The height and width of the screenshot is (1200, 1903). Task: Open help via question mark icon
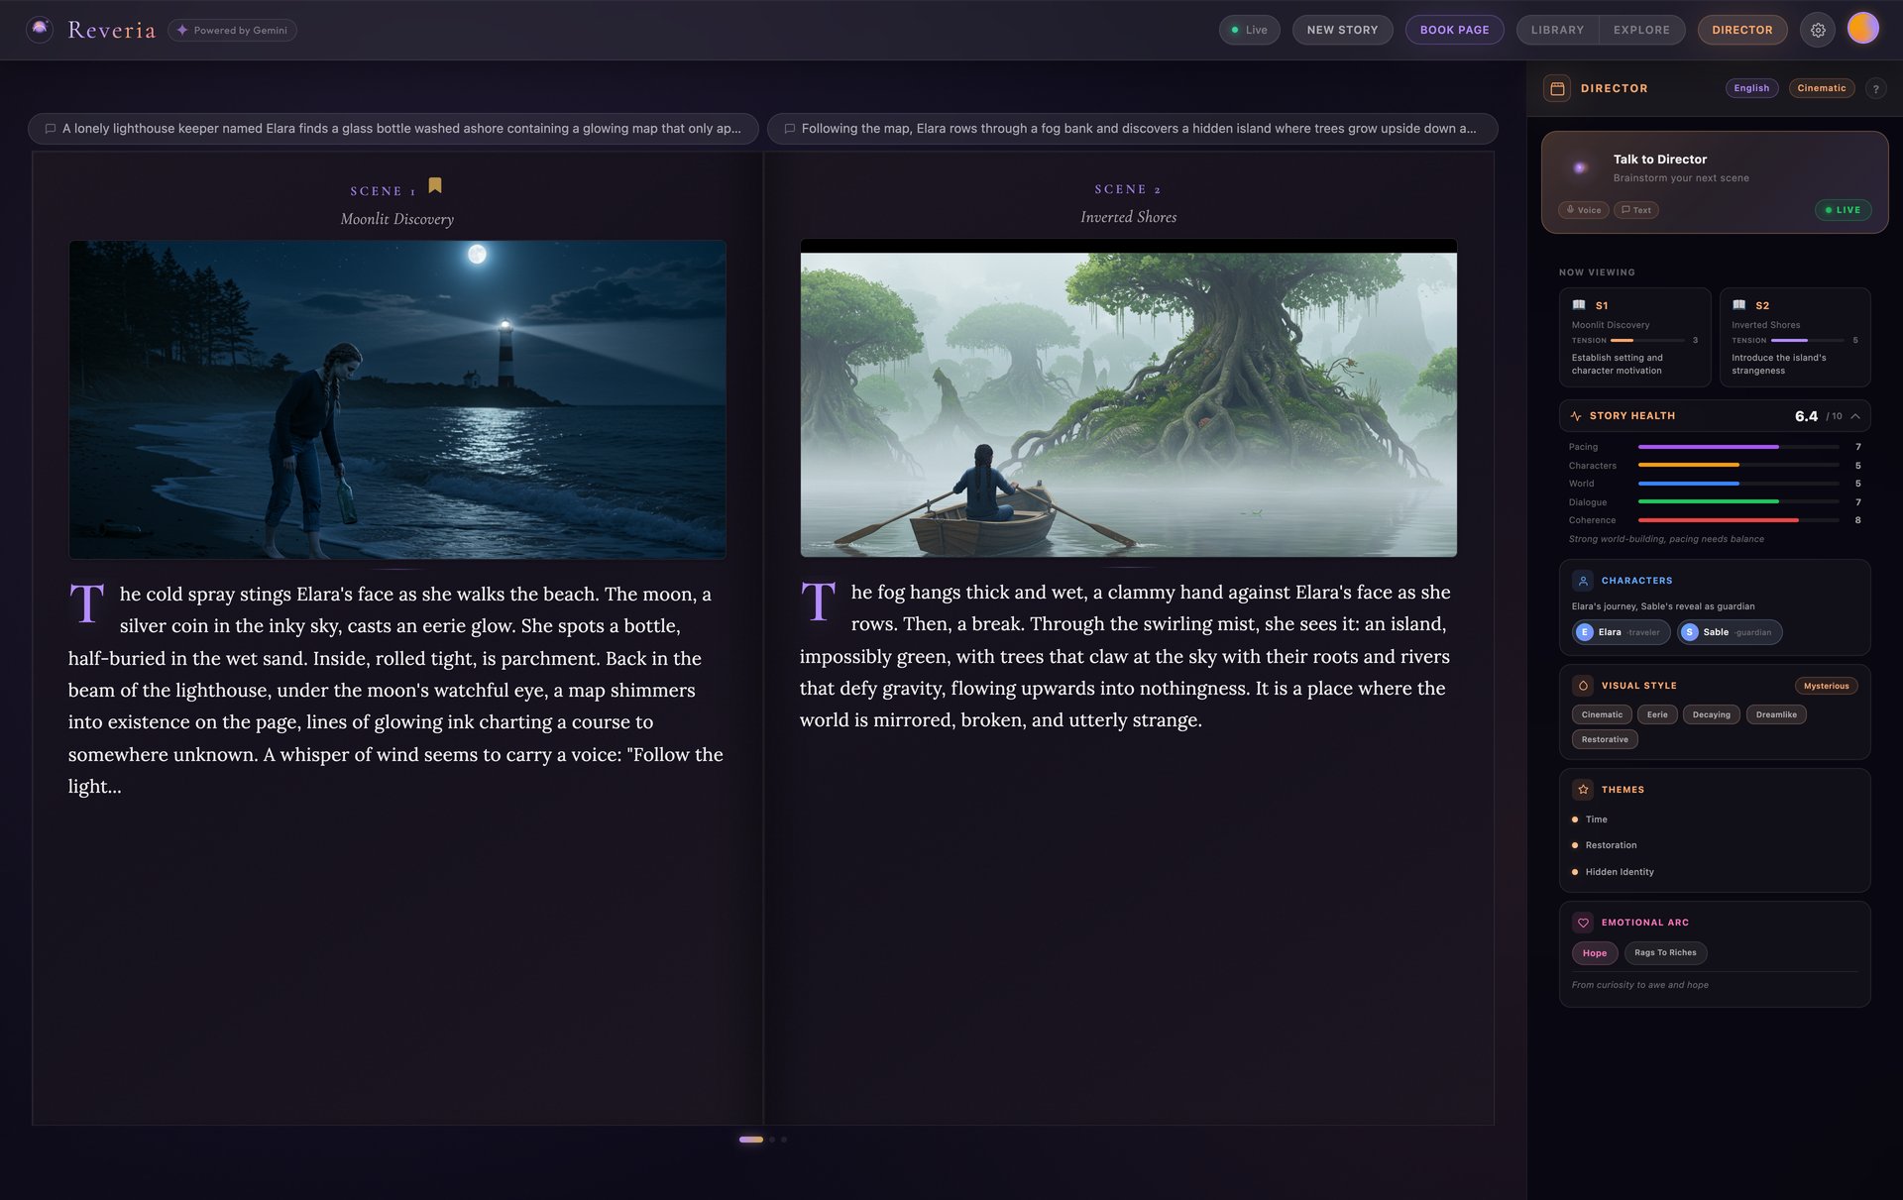click(1875, 88)
